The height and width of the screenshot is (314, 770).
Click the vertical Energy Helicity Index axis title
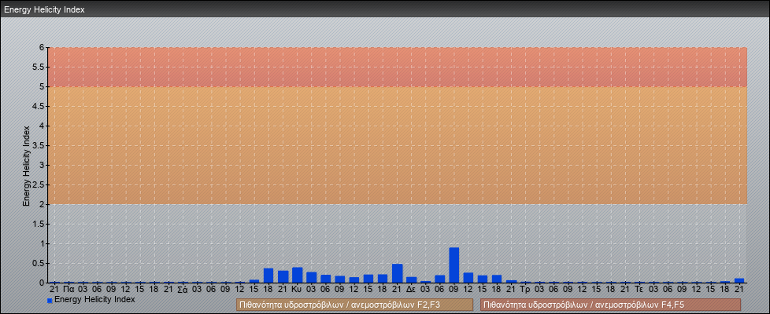pos(26,165)
